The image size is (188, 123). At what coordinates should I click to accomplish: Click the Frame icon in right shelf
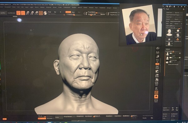[x=157, y=67]
